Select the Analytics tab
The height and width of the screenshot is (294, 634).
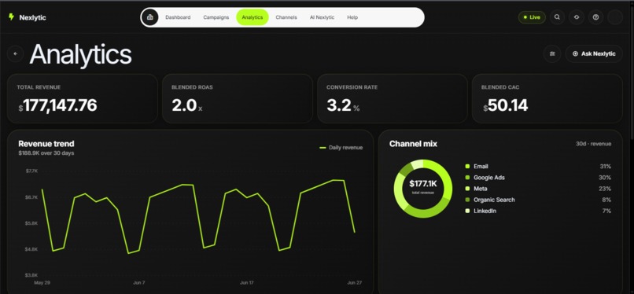coord(252,17)
